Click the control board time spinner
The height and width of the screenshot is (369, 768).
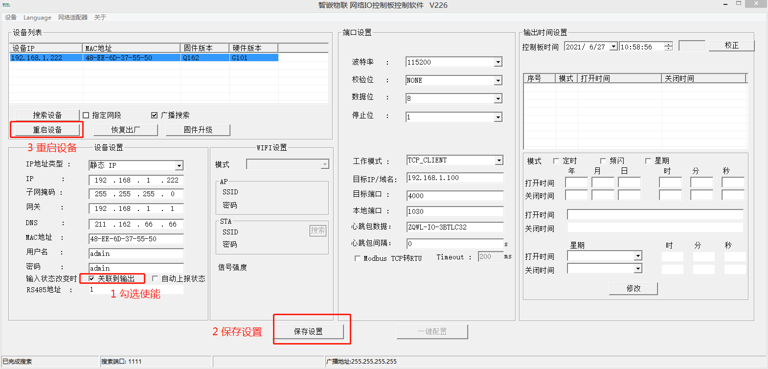(x=669, y=46)
